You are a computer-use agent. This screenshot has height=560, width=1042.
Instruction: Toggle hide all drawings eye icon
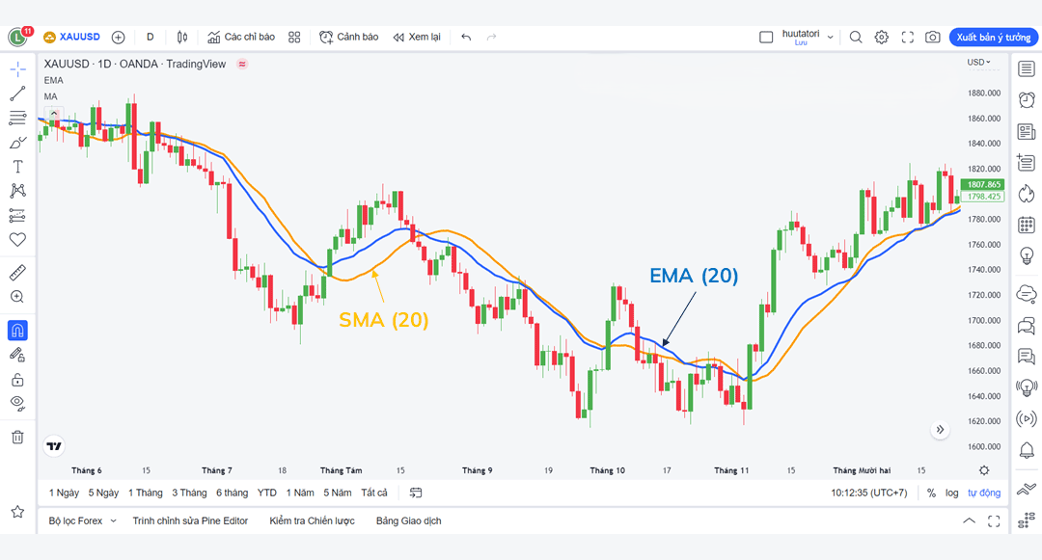[x=17, y=403]
